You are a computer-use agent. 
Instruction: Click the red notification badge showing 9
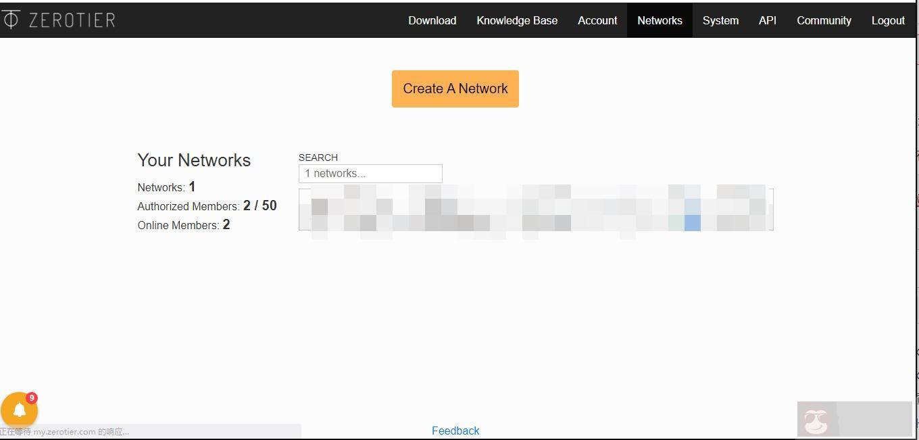[x=32, y=398]
